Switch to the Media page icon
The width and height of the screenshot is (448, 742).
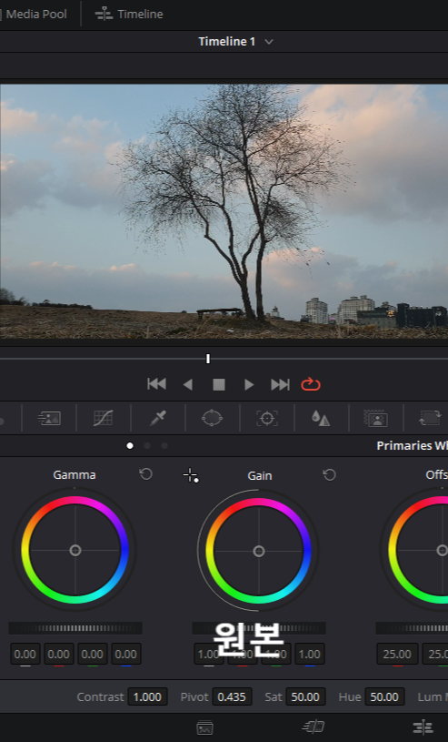204,727
